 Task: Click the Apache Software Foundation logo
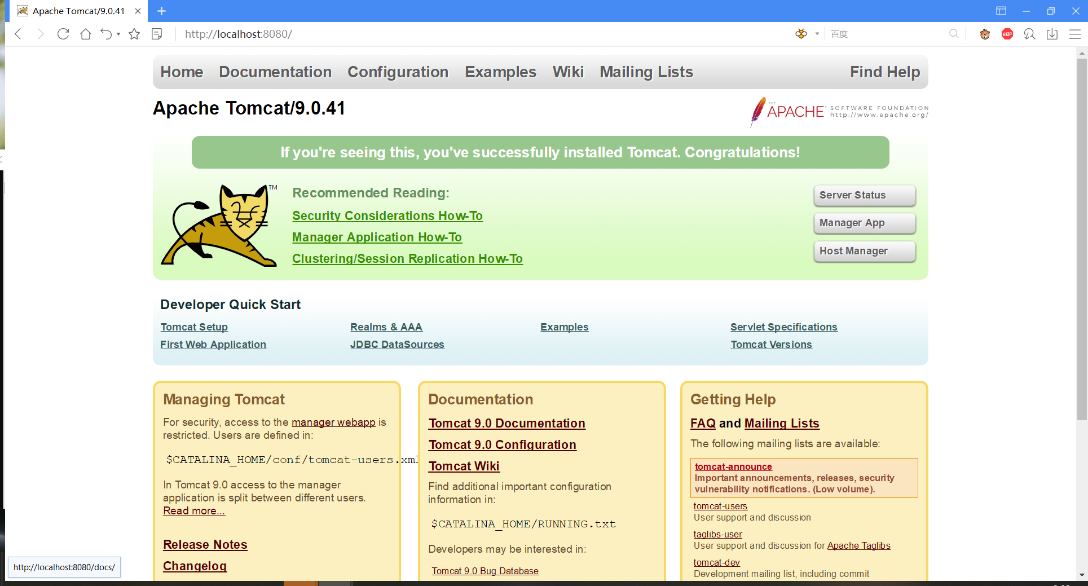[x=839, y=111]
